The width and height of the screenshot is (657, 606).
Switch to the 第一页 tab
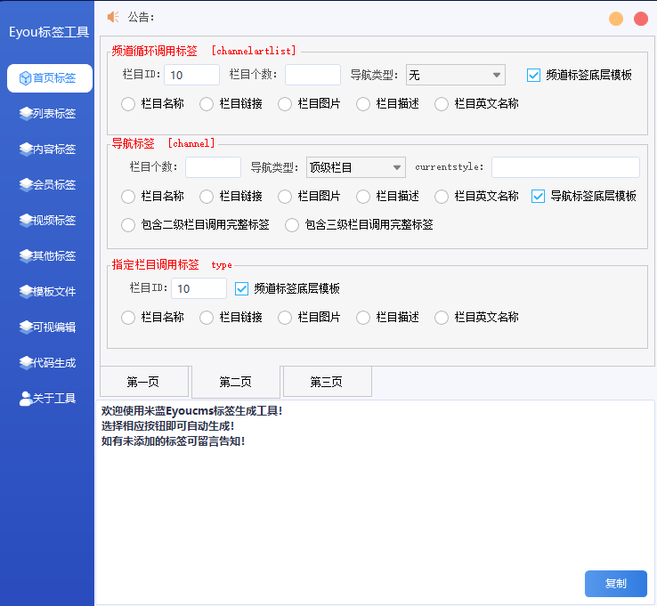pos(144,382)
